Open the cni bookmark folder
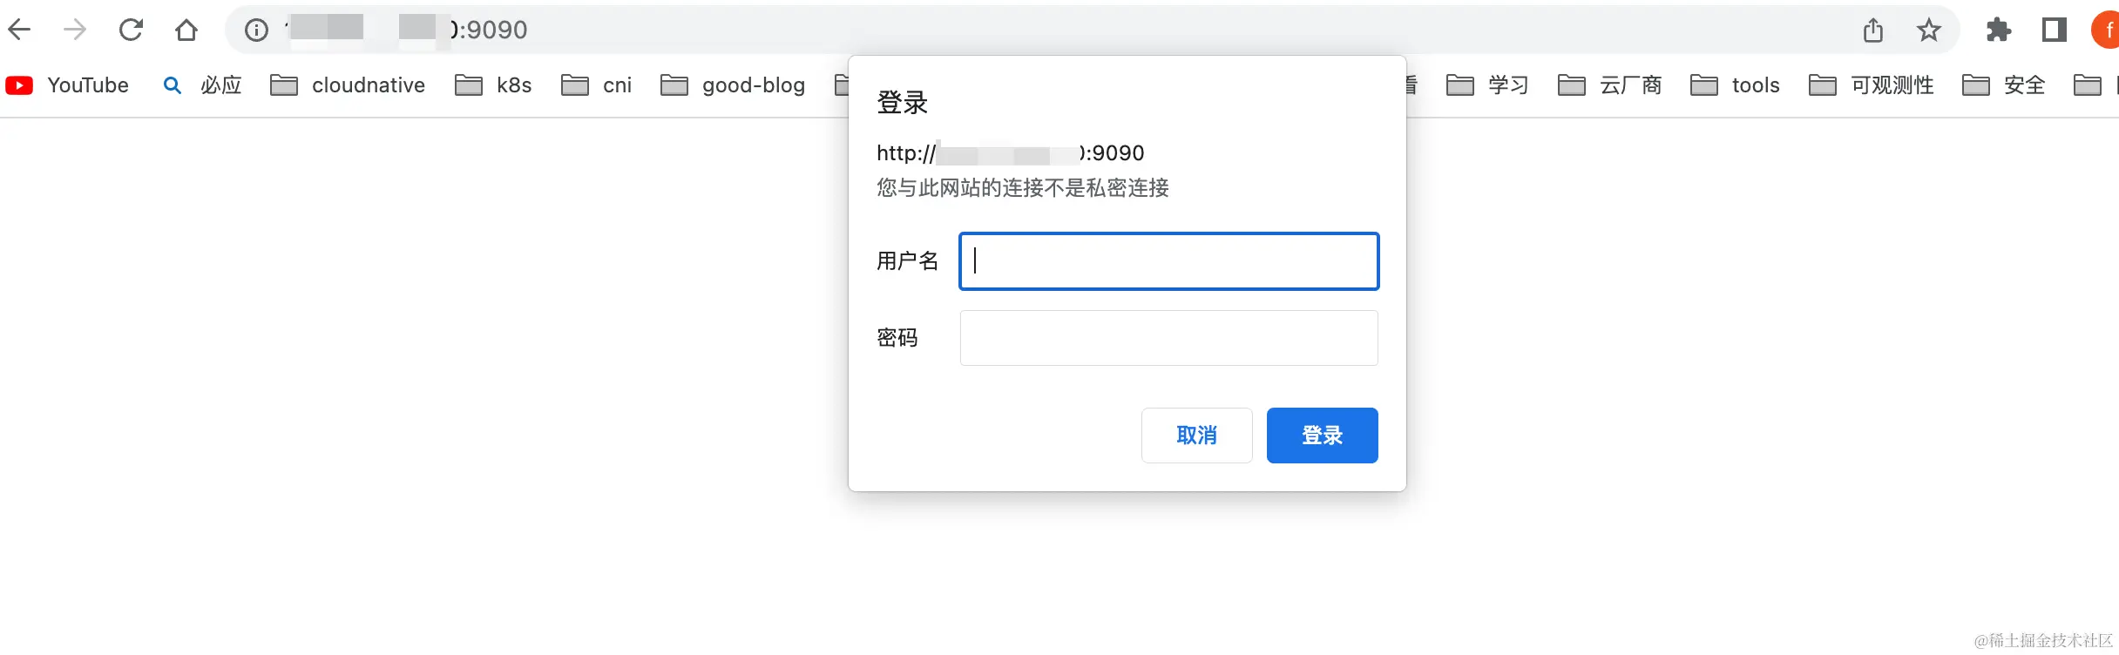 (597, 85)
